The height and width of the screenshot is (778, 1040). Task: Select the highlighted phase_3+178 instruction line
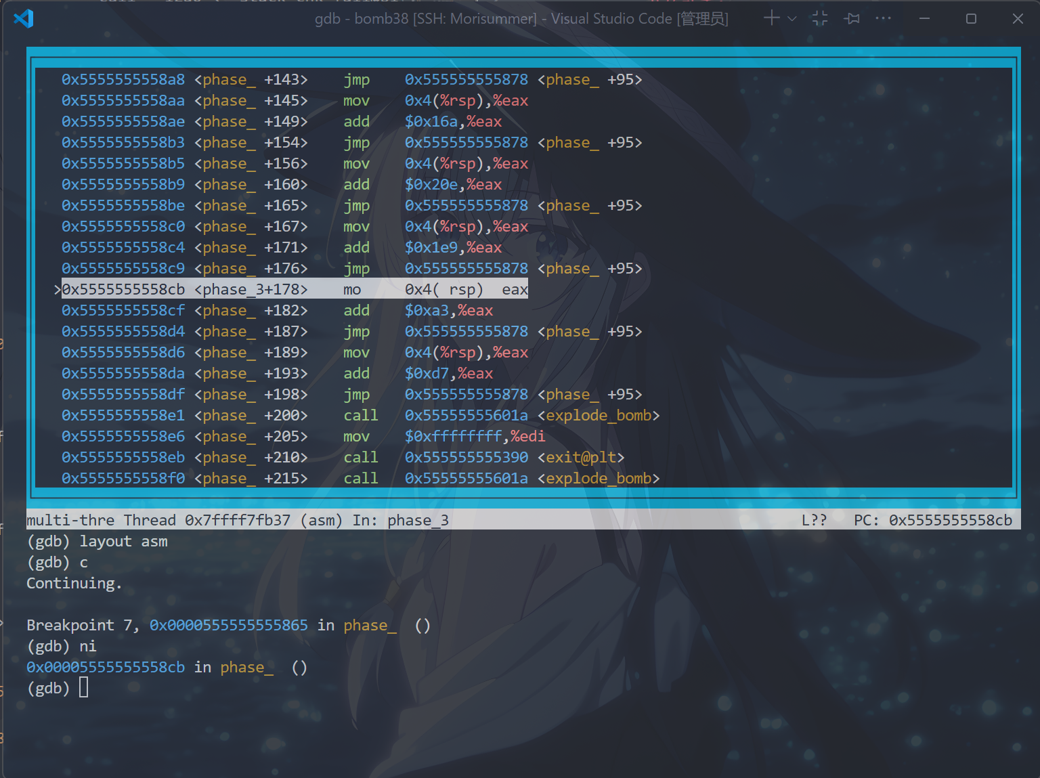pyautogui.click(x=295, y=289)
